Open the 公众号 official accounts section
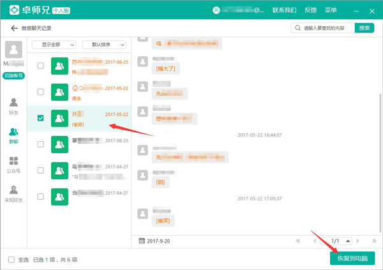Viewport: 383px width, 270px height. 13,165
